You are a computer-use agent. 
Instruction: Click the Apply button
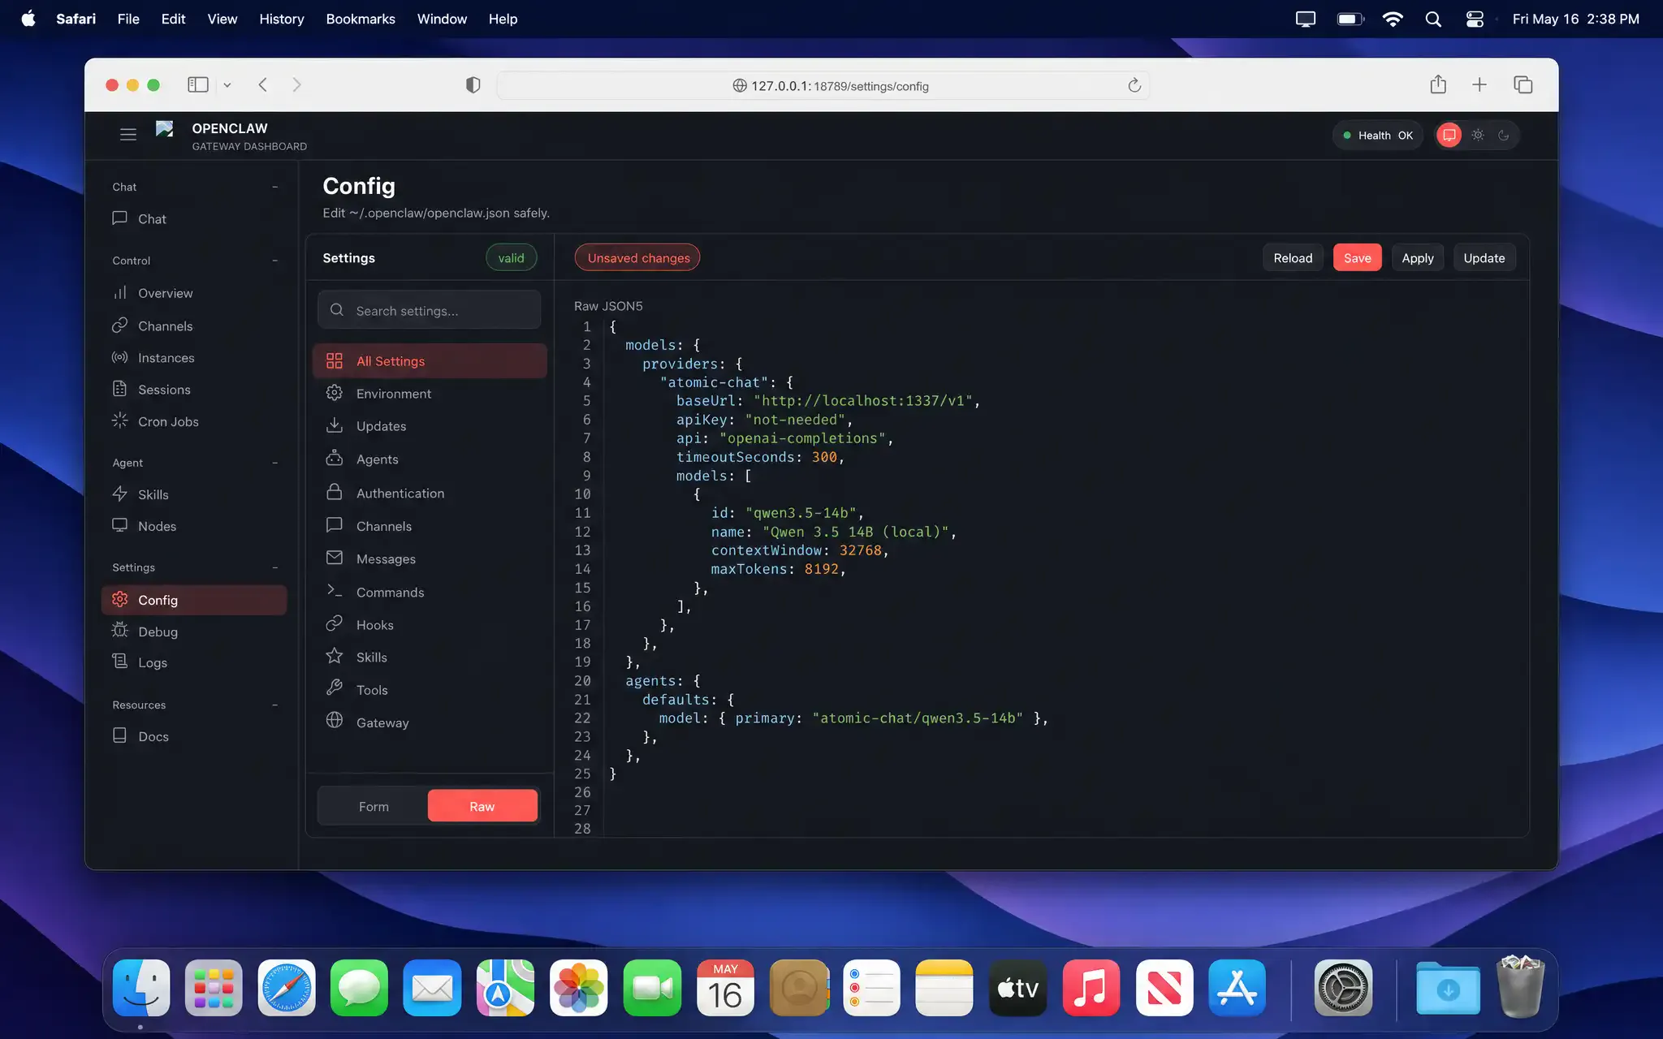1418,258
